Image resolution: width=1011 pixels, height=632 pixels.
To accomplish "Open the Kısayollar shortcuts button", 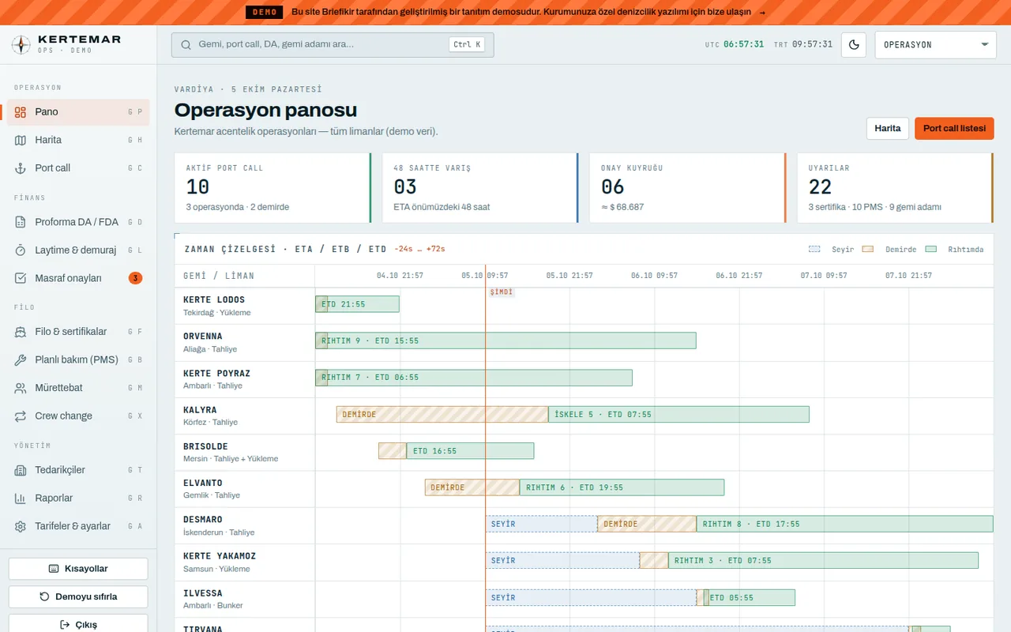I will 78,569.
